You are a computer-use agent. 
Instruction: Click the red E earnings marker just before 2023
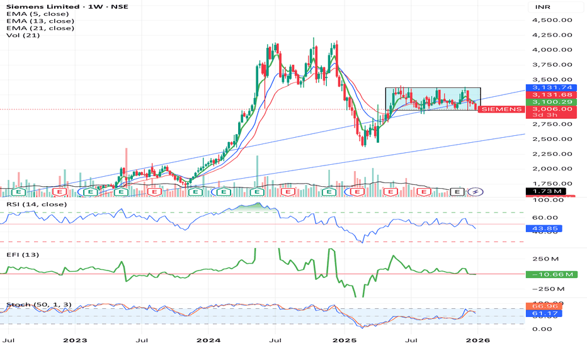pyautogui.click(x=59, y=192)
